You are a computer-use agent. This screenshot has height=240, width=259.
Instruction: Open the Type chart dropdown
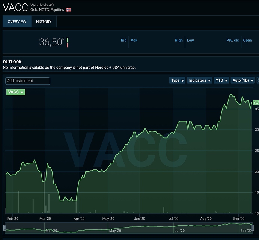pyautogui.click(x=177, y=80)
